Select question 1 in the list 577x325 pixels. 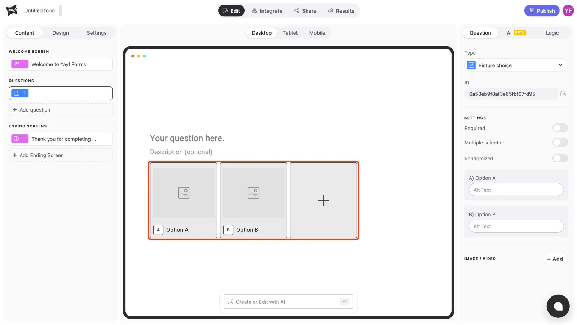(x=61, y=93)
